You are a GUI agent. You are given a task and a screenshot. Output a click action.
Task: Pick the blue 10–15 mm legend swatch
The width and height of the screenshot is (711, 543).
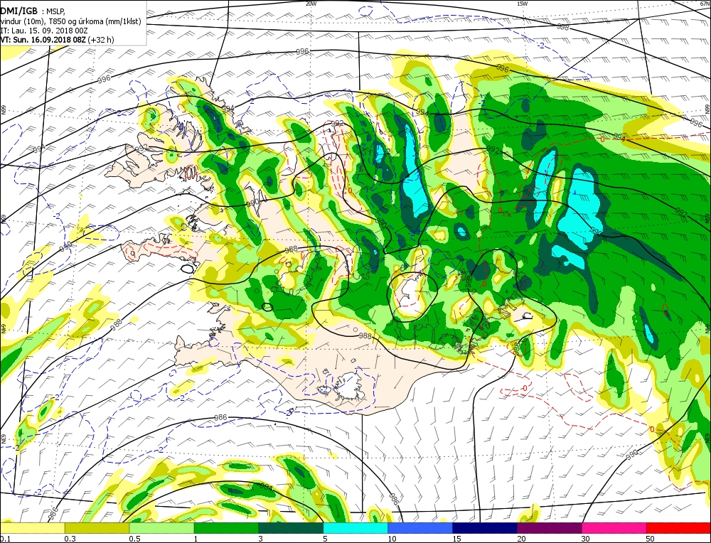pyautogui.click(x=420, y=528)
